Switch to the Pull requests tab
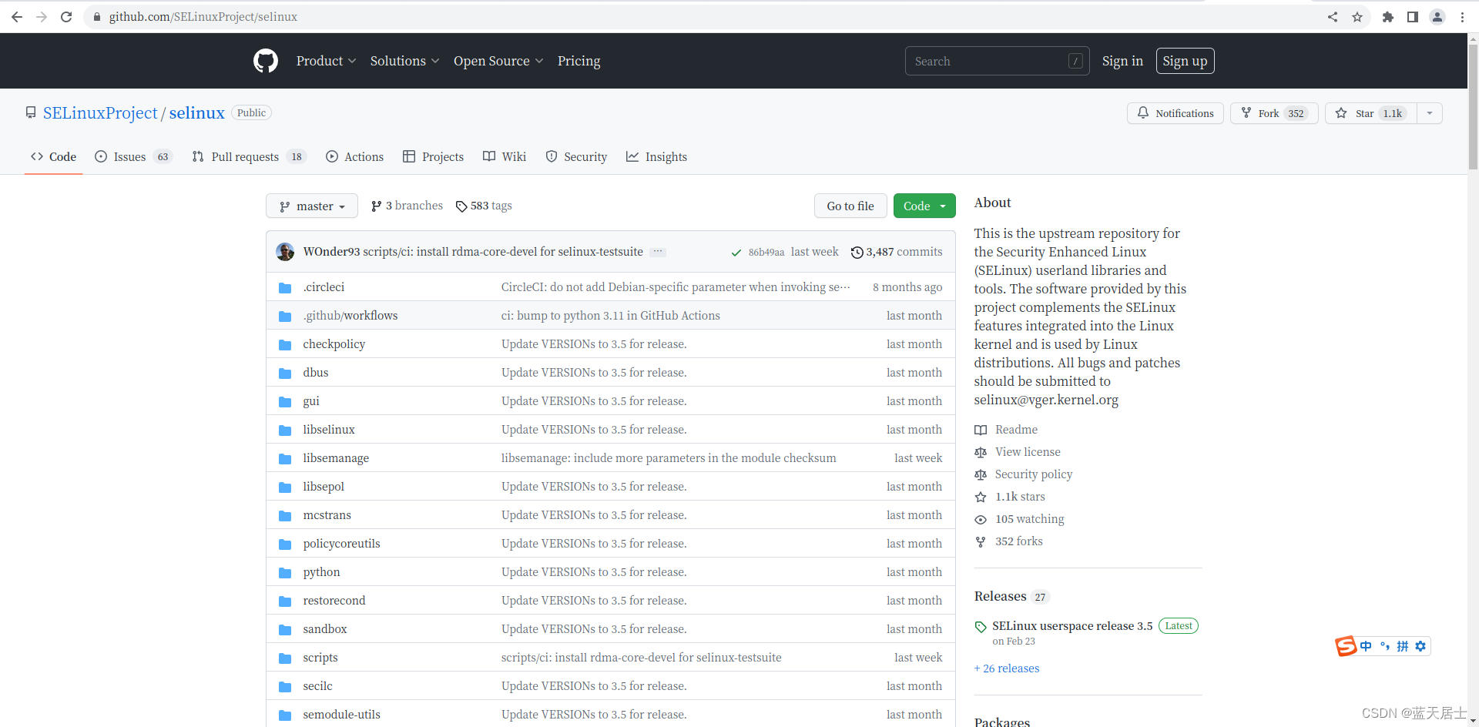 click(244, 156)
